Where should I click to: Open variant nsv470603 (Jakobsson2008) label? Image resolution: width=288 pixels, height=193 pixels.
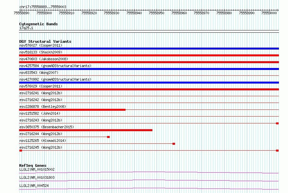pyautogui.click(x=44, y=59)
